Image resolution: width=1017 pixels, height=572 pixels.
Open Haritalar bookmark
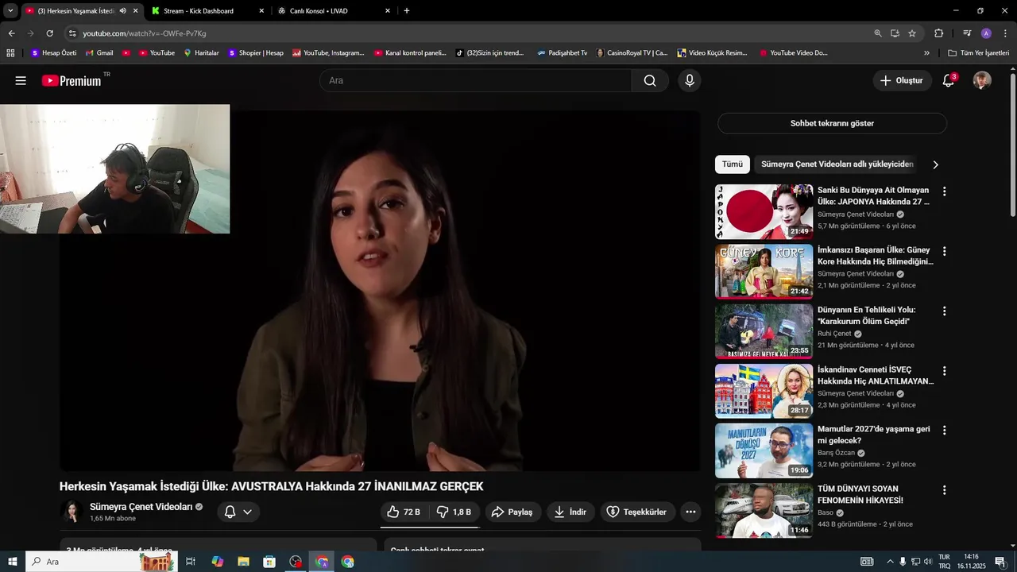click(201, 53)
